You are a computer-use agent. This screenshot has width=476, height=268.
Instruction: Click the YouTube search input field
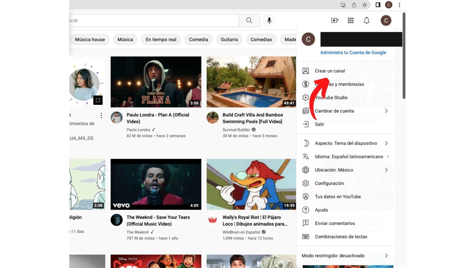(154, 20)
